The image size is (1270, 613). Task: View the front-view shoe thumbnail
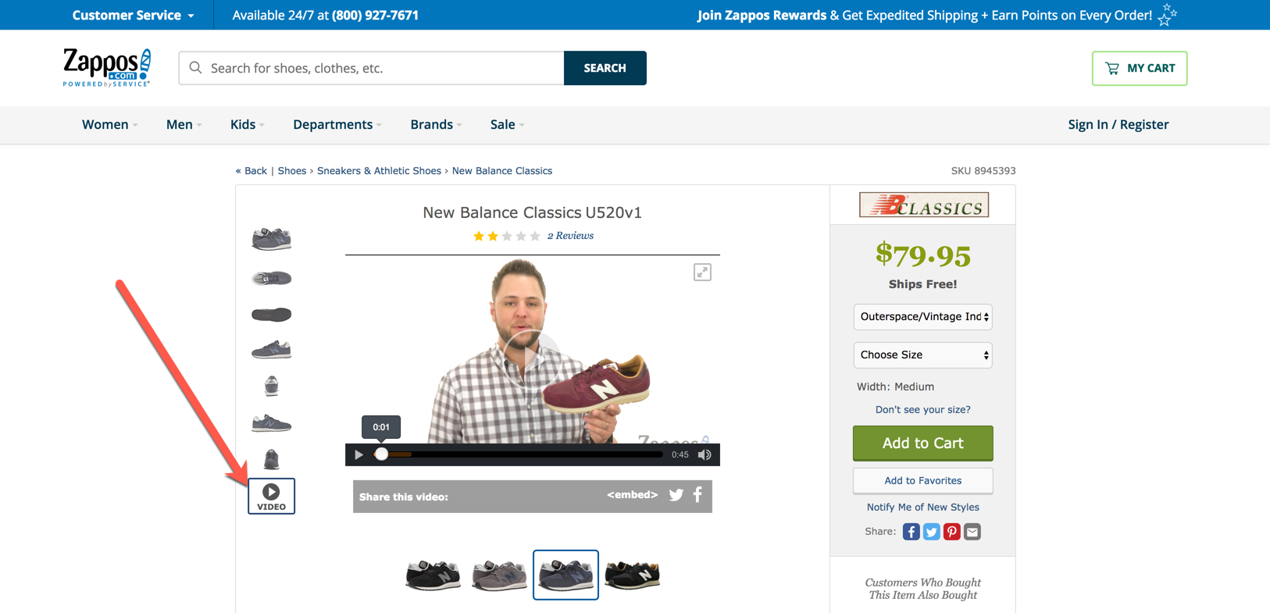[x=271, y=386]
